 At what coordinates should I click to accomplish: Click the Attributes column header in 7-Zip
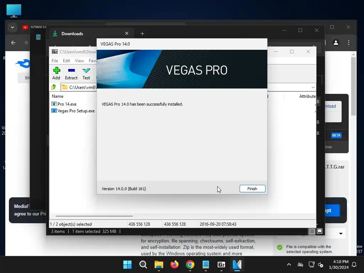click(307, 96)
